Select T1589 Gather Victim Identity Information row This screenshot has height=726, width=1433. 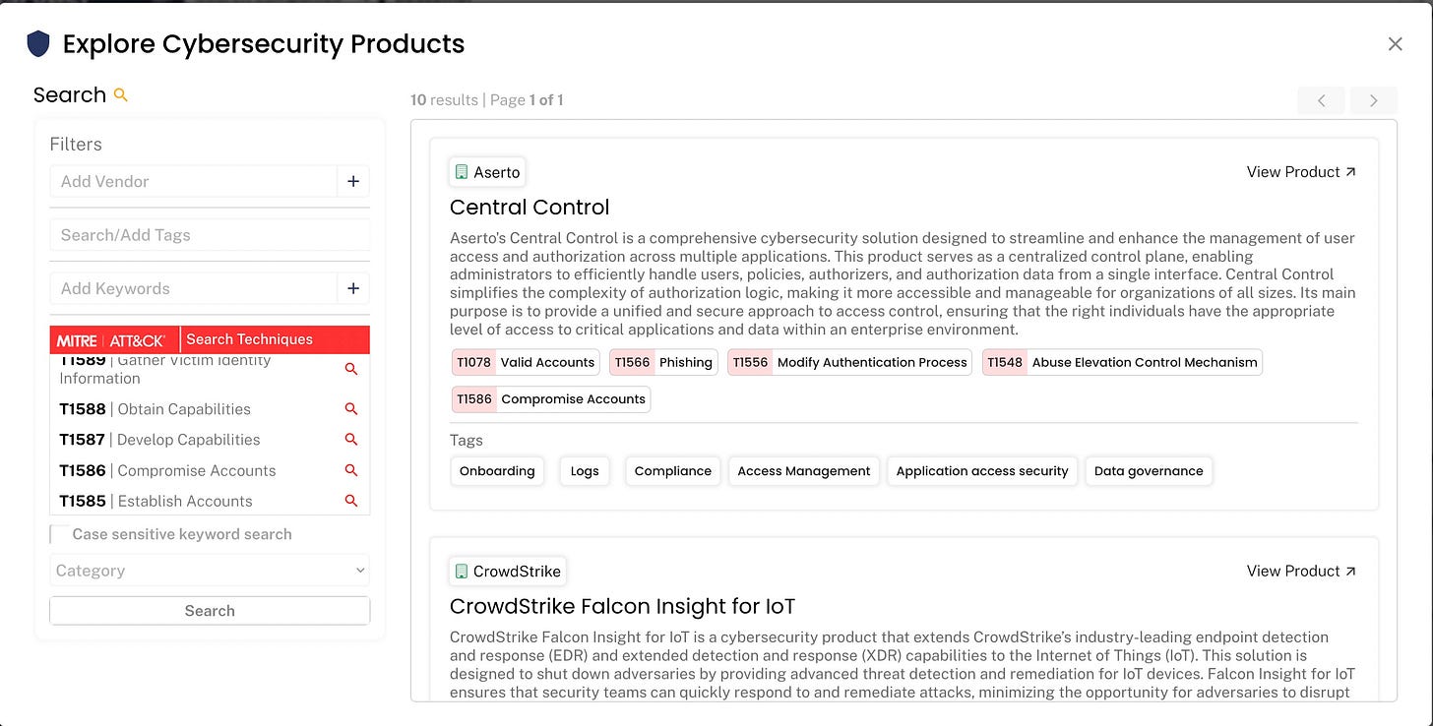(x=210, y=372)
